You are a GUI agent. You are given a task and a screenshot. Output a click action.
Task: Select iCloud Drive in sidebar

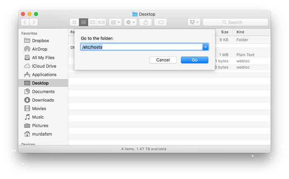pyautogui.click(x=44, y=66)
